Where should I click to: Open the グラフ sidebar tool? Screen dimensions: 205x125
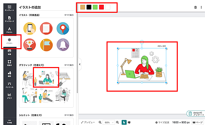[x=9, y=96]
